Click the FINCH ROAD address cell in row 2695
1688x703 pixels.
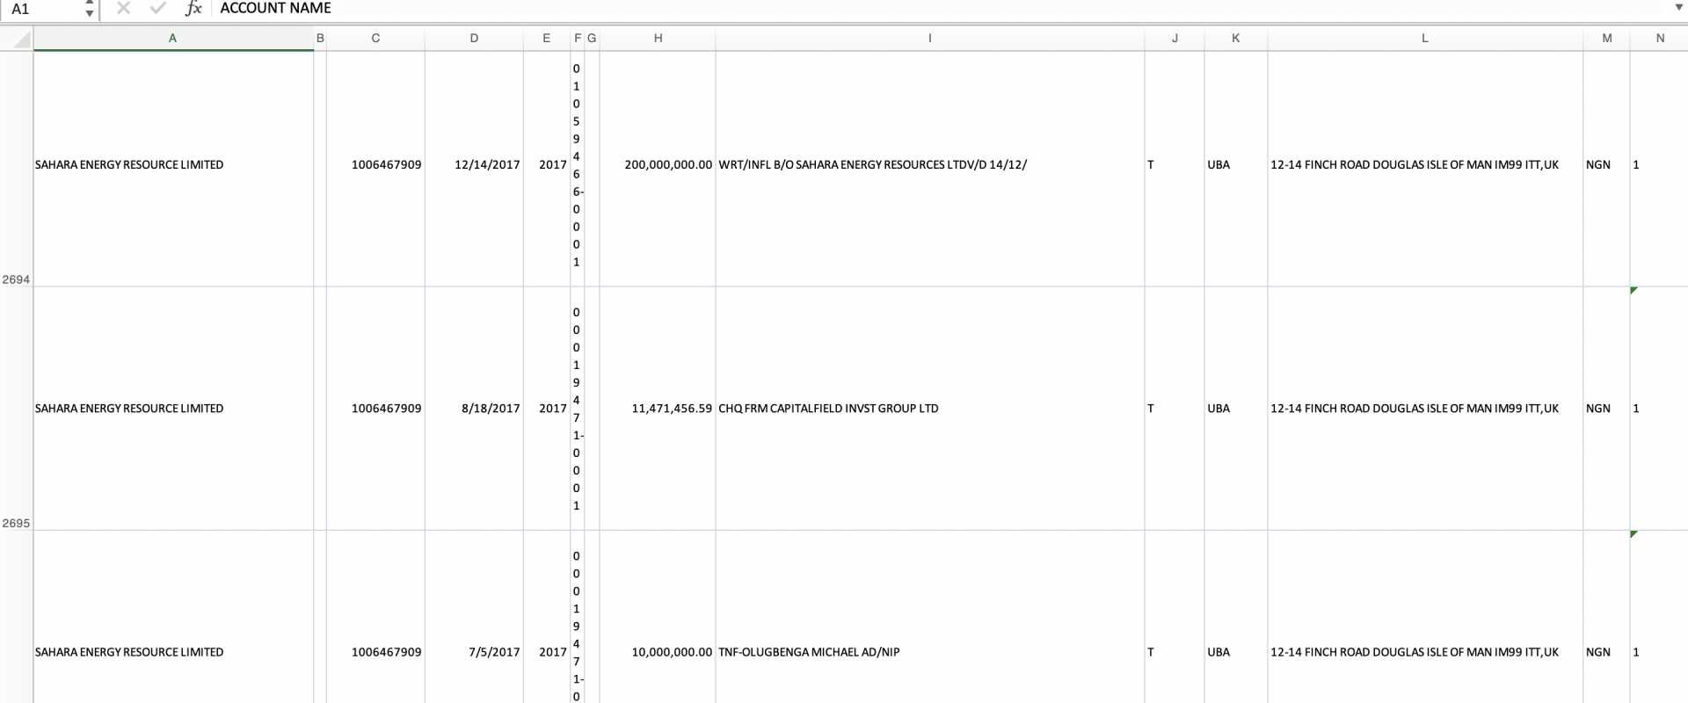(1425, 409)
